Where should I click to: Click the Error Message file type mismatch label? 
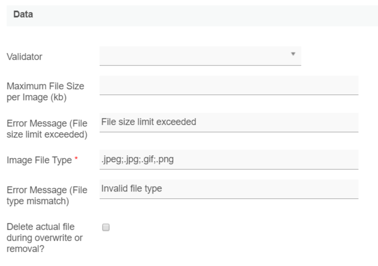(47, 195)
